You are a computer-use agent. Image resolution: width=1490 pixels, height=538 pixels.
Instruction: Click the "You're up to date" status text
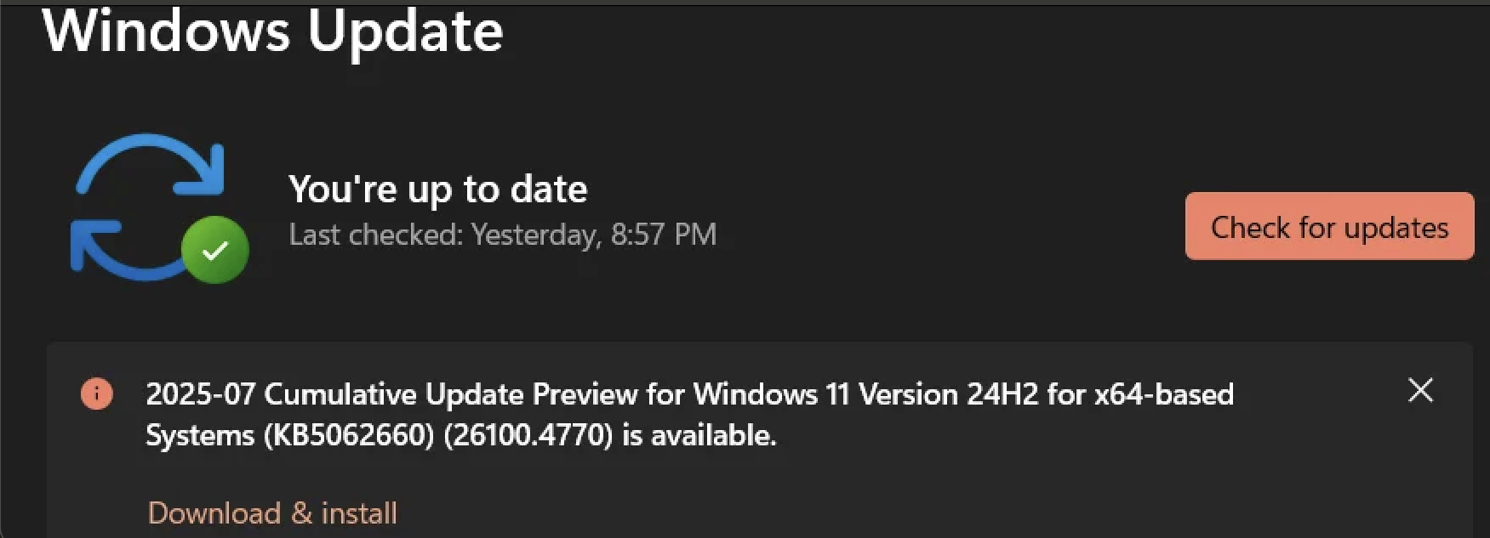pos(437,189)
